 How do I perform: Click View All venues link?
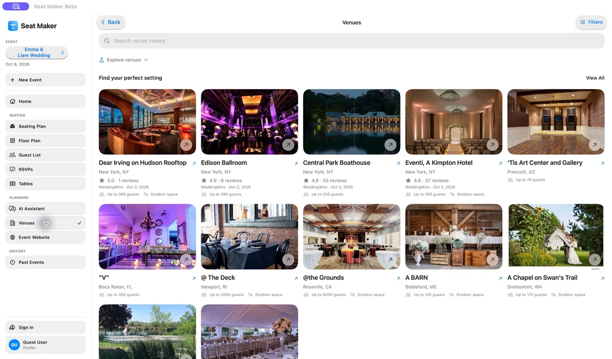tap(595, 78)
